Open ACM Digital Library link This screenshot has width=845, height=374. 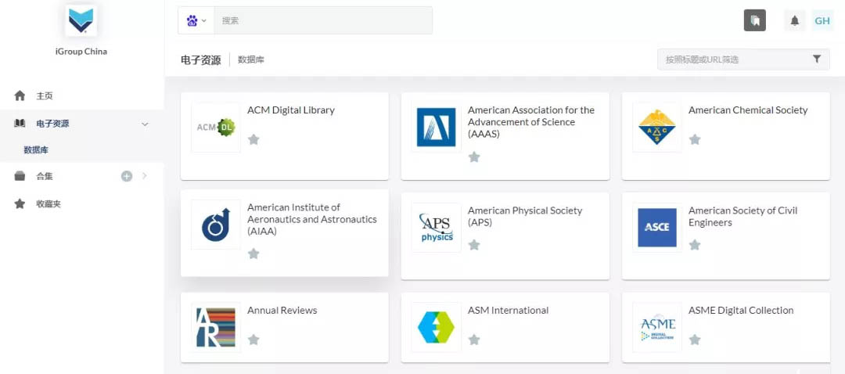point(291,110)
